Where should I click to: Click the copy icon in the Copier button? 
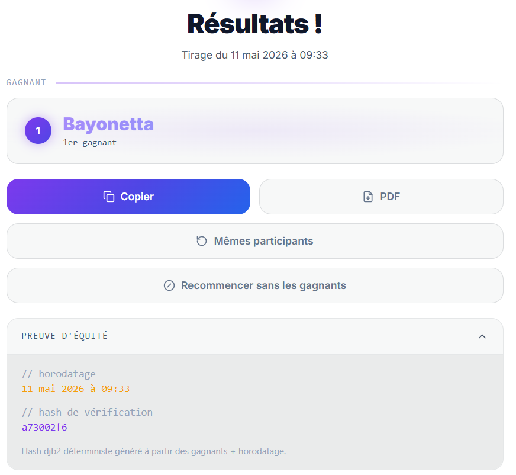tap(109, 197)
